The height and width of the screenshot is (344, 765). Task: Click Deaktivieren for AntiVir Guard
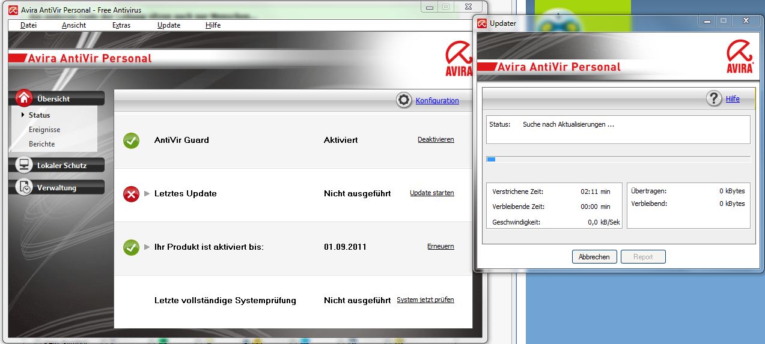[436, 139]
